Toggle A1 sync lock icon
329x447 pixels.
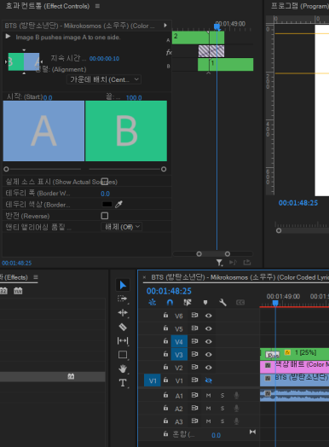click(x=194, y=396)
